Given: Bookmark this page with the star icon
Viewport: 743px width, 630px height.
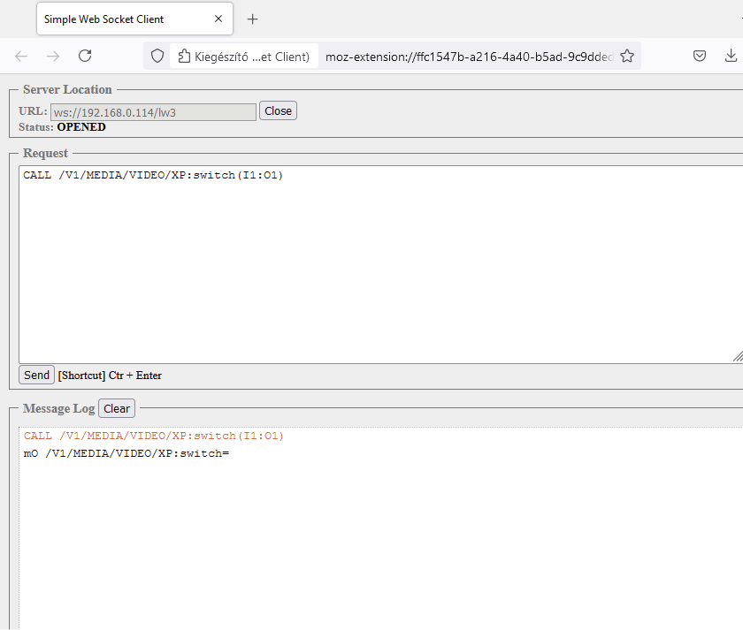Looking at the screenshot, I should pos(627,56).
